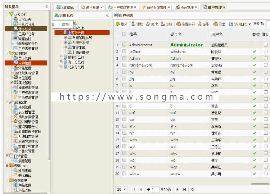Expand the 成都分公司 organization node

coord(61,57)
